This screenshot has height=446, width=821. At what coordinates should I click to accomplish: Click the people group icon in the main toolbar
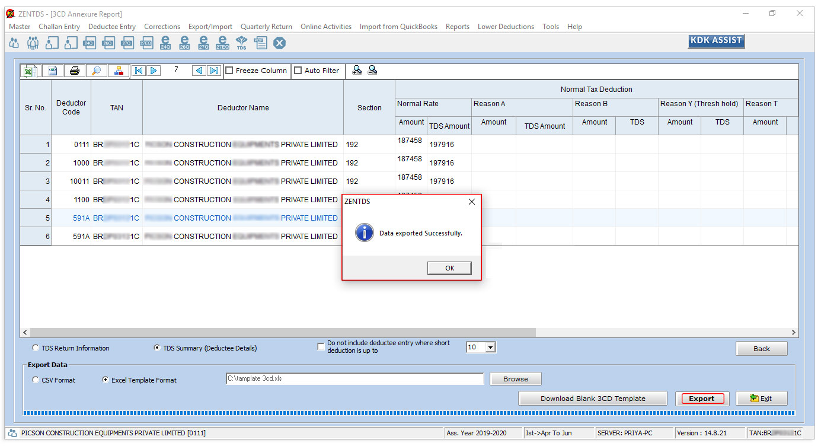[x=33, y=43]
